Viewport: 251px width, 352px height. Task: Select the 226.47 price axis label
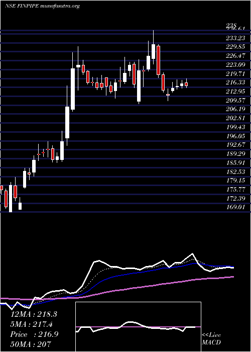point(235,56)
